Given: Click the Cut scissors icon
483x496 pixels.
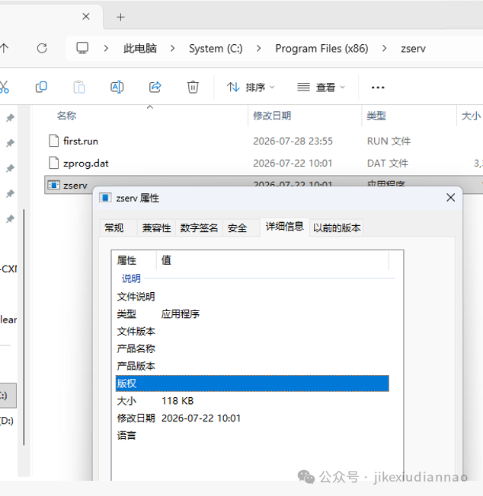Looking at the screenshot, I should [4, 87].
